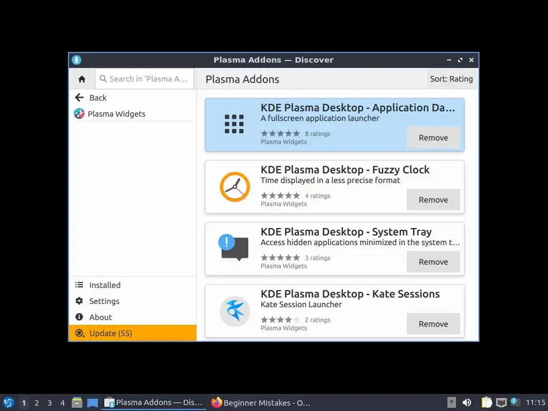Click the System Tray notification icon
The height and width of the screenshot is (411, 548).
tap(234, 248)
